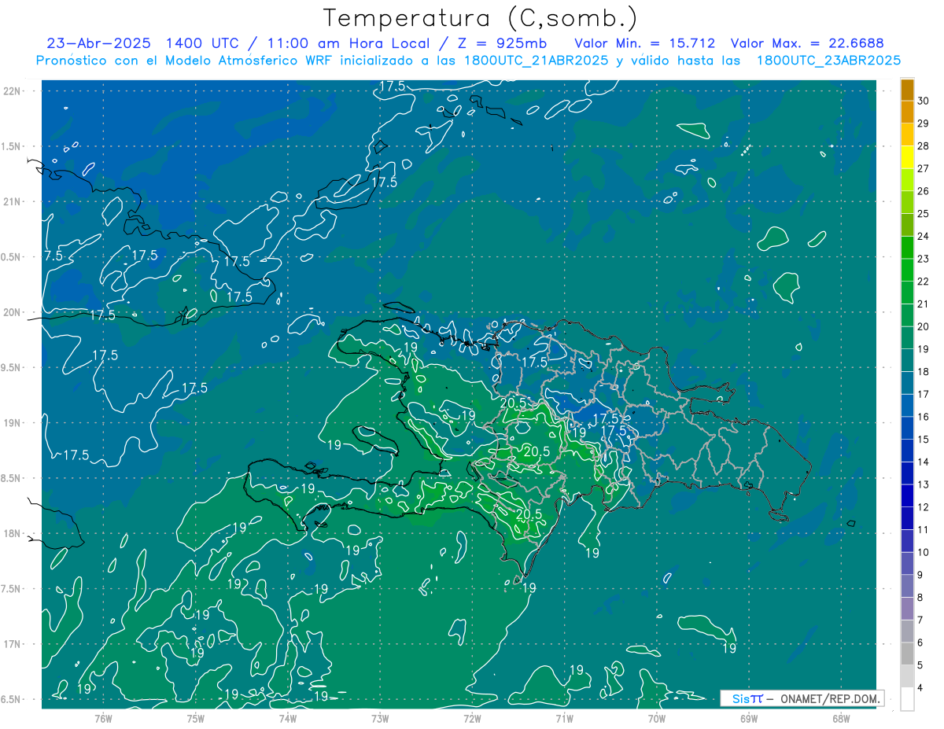
Task: Click the color scale label "26"
Action: click(924, 191)
